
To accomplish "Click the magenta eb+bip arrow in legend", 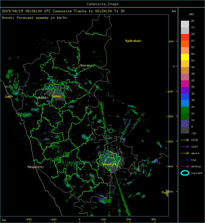I will [x=185, y=166].
